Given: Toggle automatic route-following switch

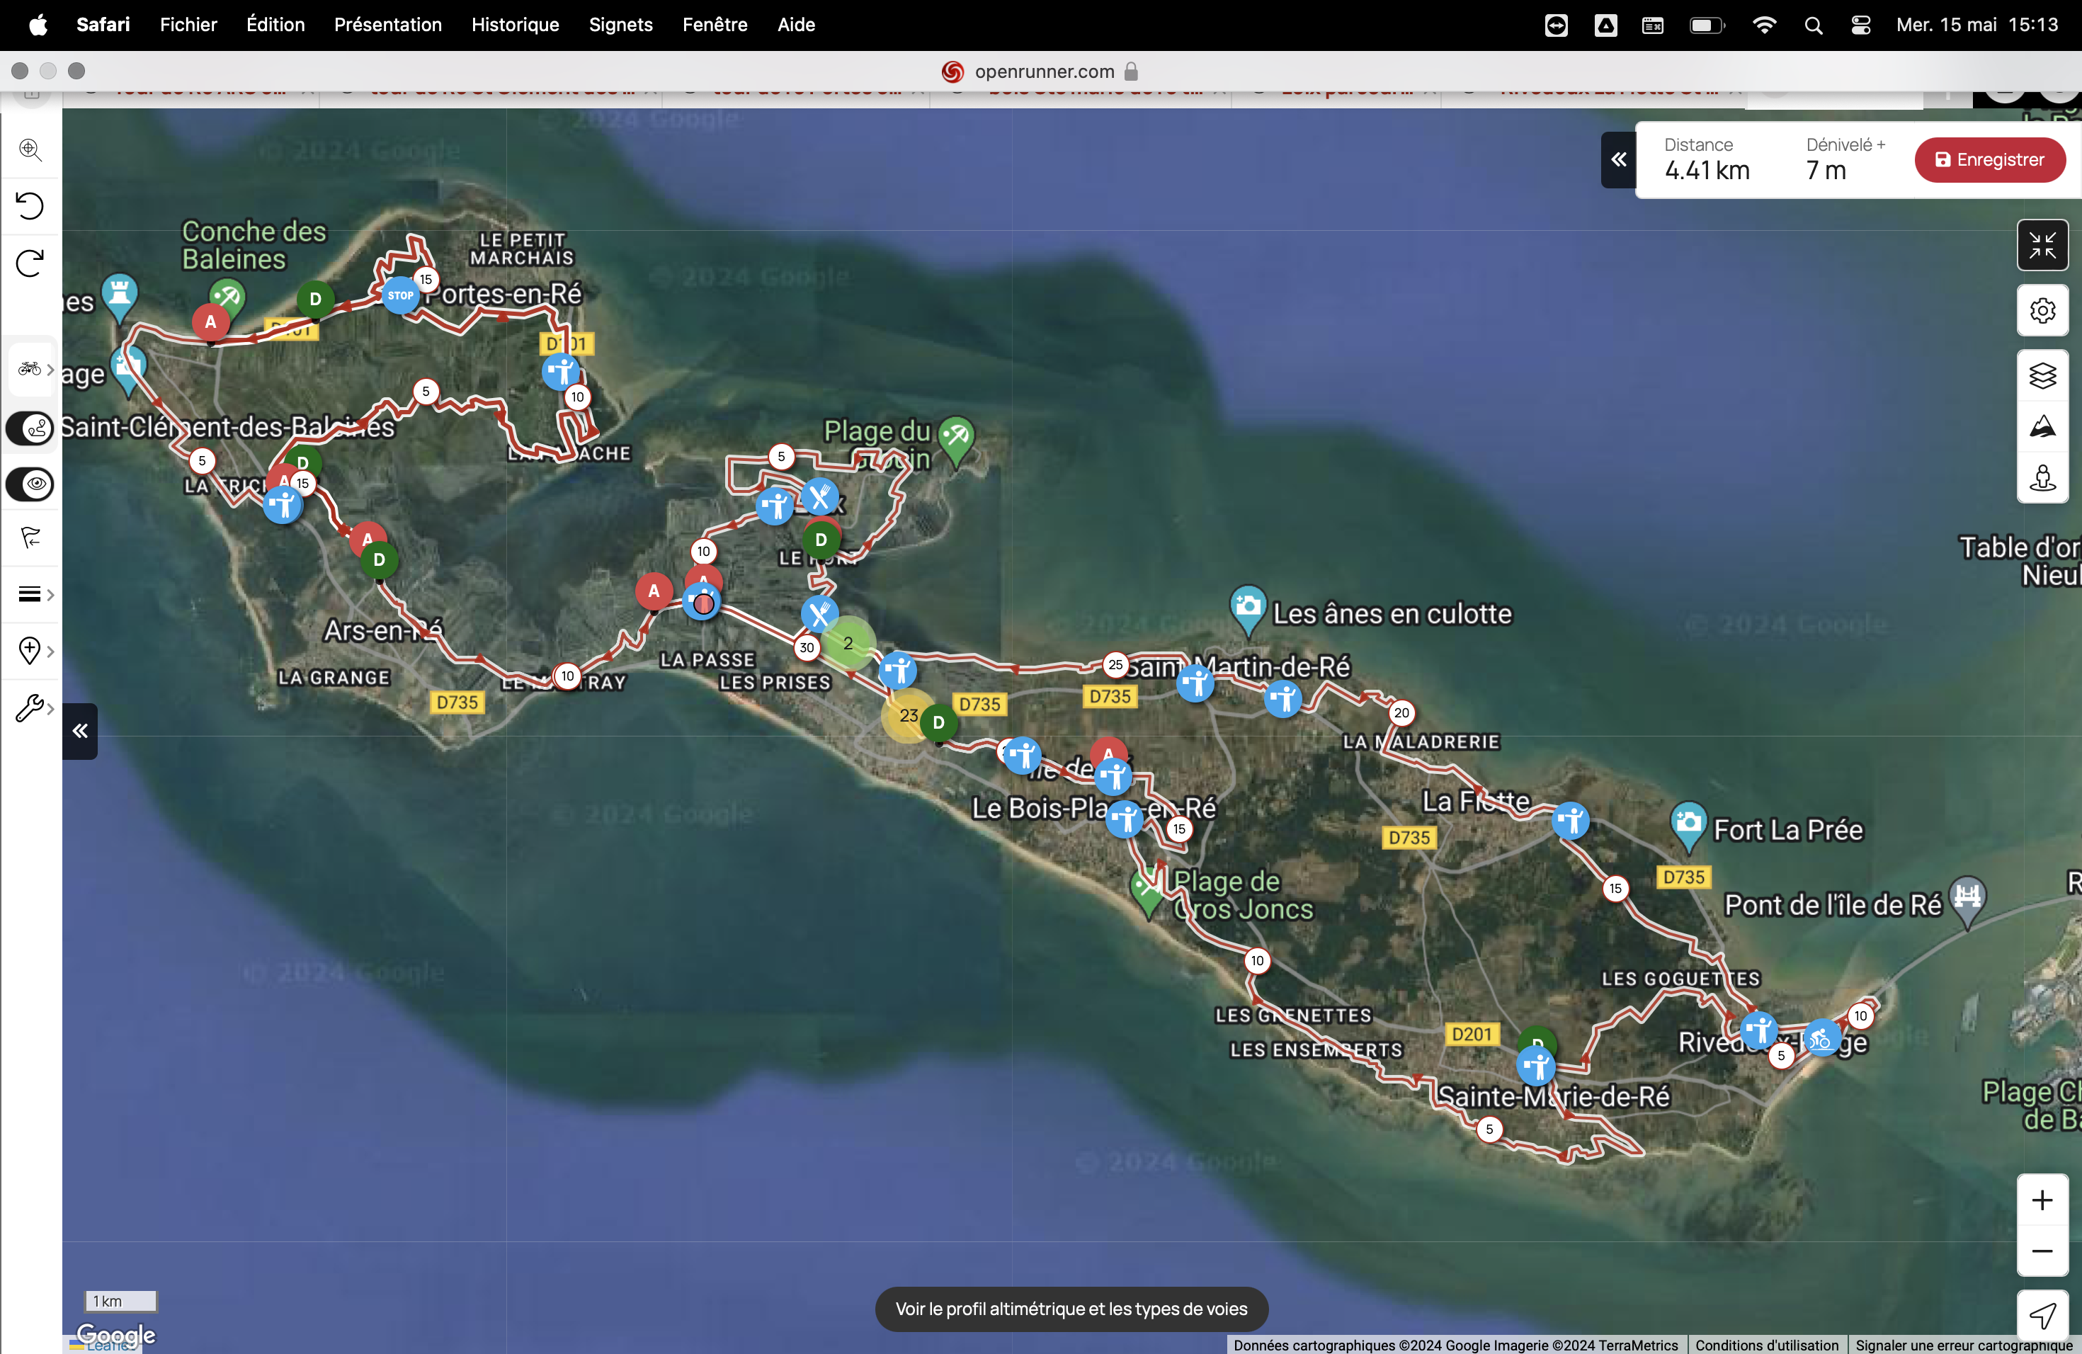Looking at the screenshot, I should coord(30,428).
